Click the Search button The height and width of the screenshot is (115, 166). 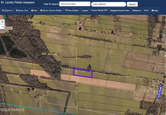132,4
